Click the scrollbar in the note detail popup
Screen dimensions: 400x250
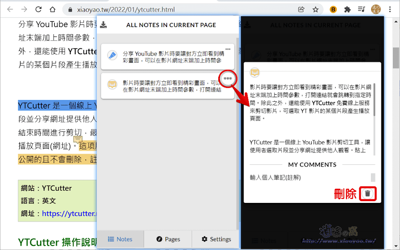[x=374, y=99]
